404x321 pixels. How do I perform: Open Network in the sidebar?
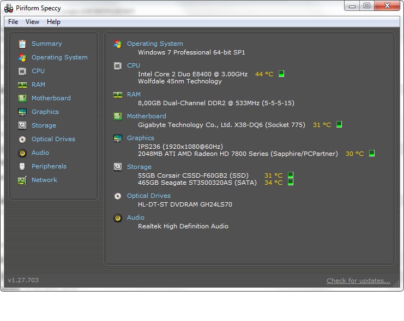(x=44, y=180)
